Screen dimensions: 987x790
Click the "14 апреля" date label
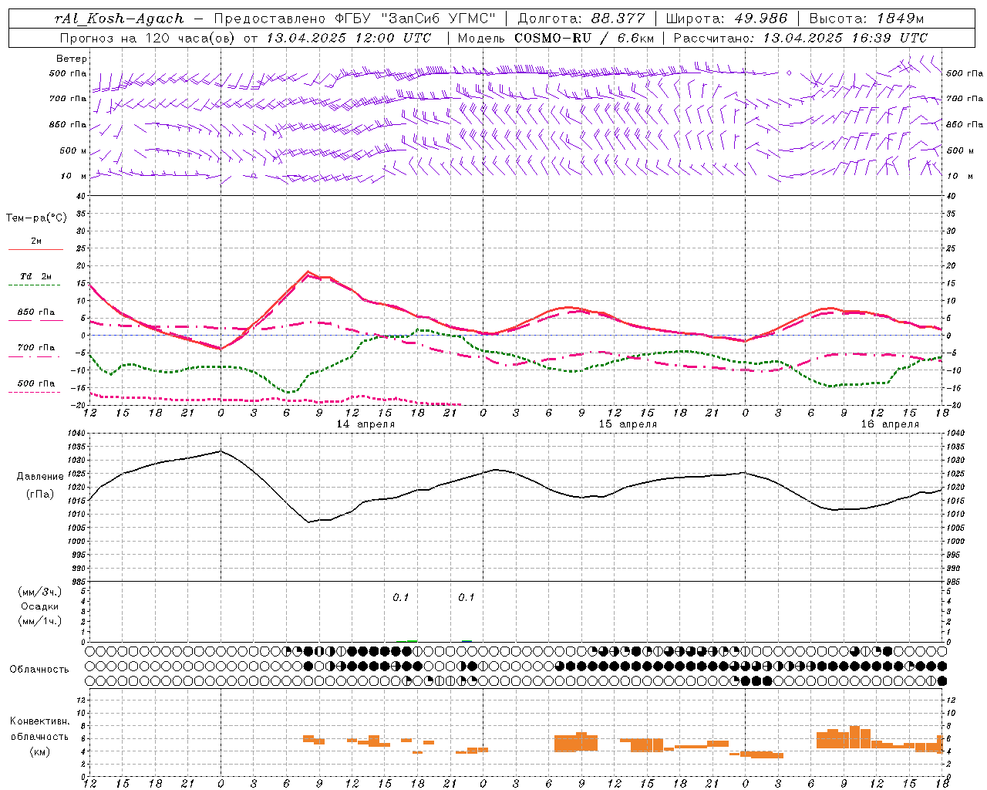click(365, 424)
